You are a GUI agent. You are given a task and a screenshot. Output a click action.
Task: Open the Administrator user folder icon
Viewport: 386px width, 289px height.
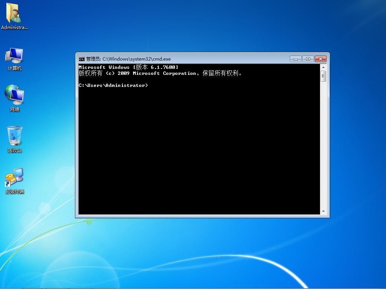[x=14, y=16]
